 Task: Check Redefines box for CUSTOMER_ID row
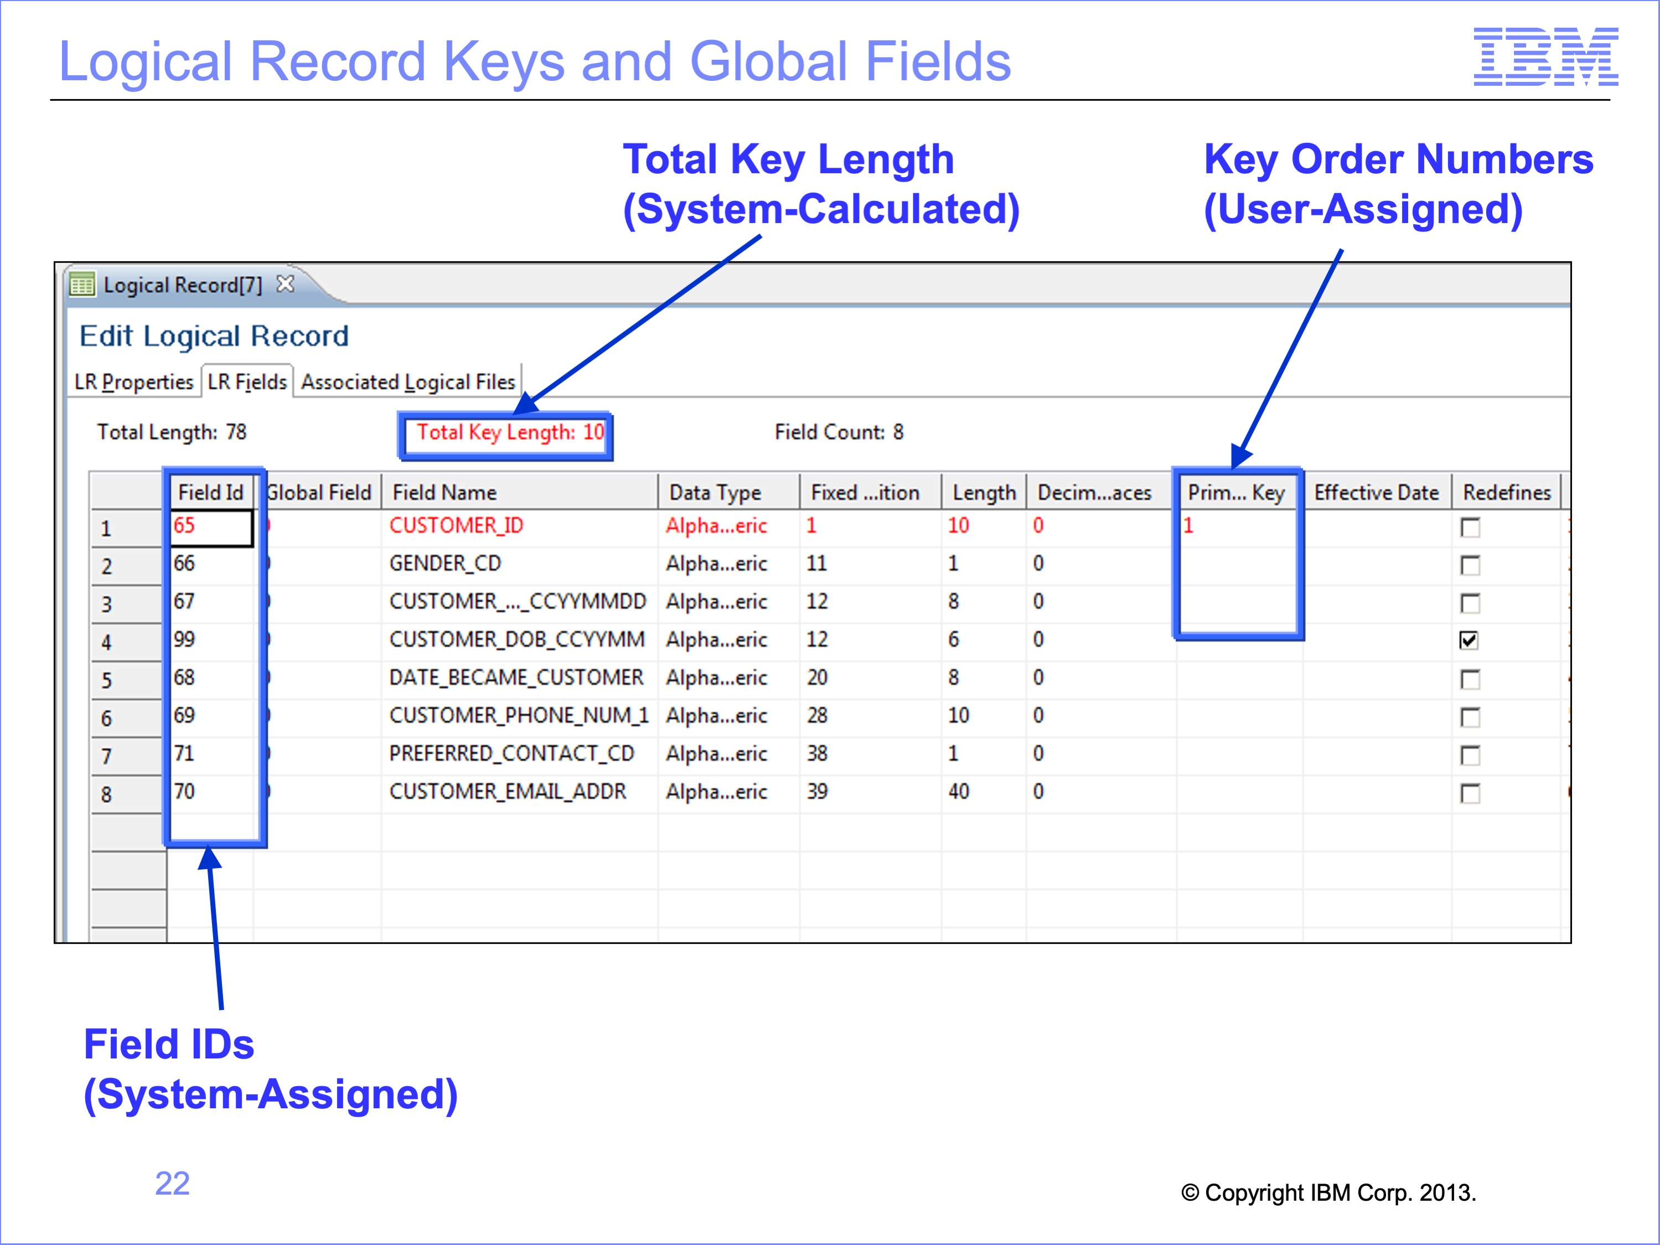pyautogui.click(x=1470, y=528)
